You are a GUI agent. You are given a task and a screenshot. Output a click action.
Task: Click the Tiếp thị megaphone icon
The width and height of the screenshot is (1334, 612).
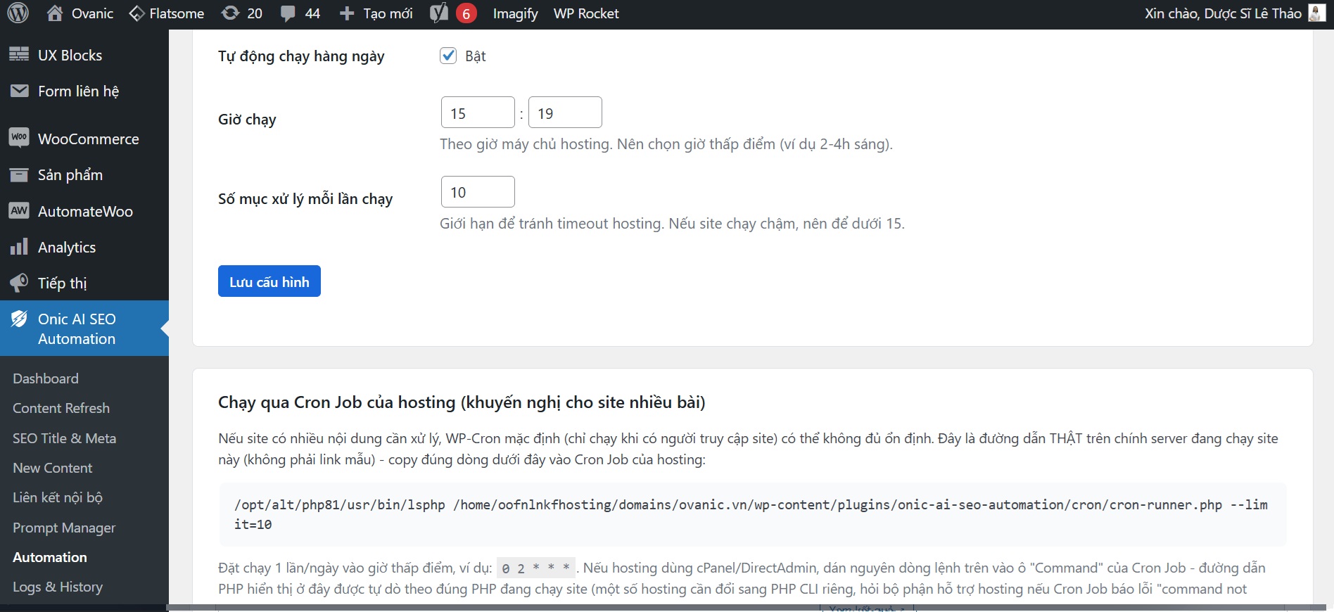pyautogui.click(x=19, y=283)
